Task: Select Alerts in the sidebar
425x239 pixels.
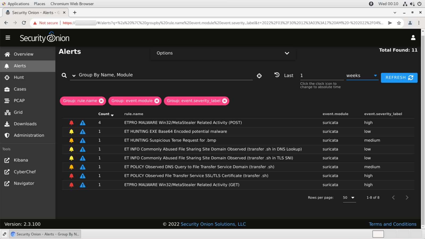Action: pyautogui.click(x=28, y=66)
